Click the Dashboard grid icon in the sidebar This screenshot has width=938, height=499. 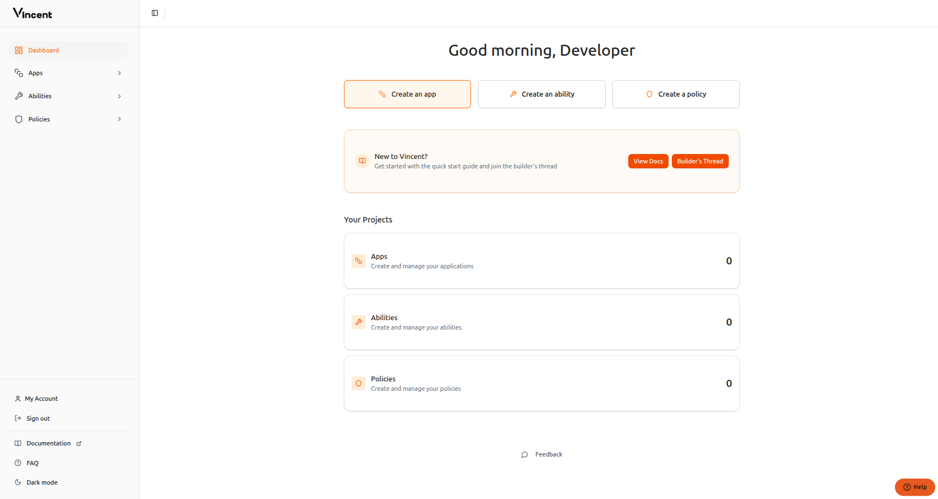click(x=19, y=50)
